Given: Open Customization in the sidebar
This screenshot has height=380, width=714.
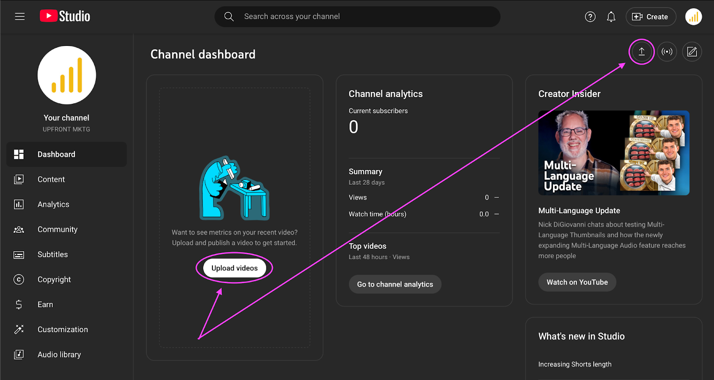Looking at the screenshot, I should click(x=66, y=330).
